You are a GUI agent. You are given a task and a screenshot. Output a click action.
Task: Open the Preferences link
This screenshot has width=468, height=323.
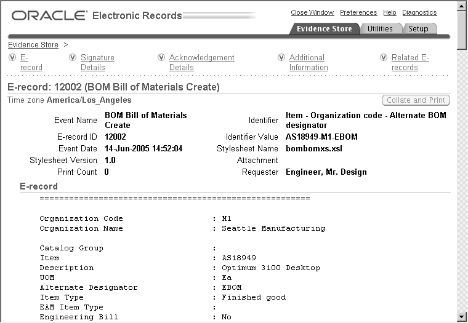[358, 12]
